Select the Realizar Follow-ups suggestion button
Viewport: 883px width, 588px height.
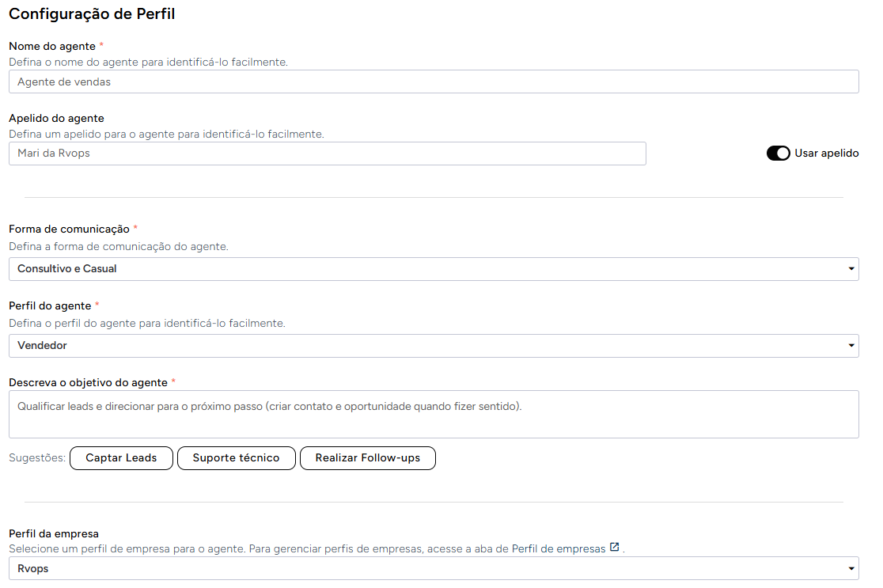click(x=367, y=458)
